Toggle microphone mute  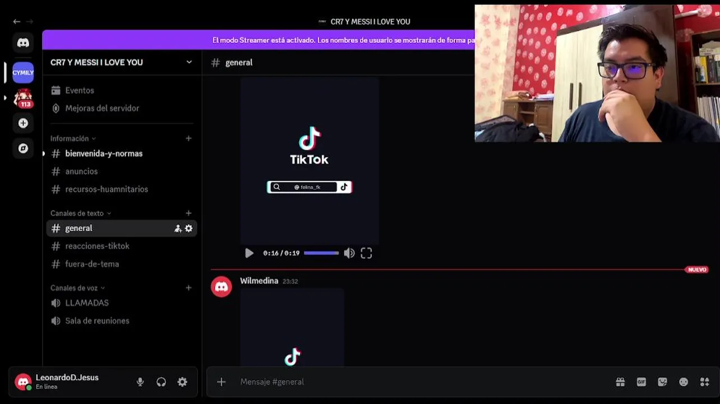coord(140,382)
